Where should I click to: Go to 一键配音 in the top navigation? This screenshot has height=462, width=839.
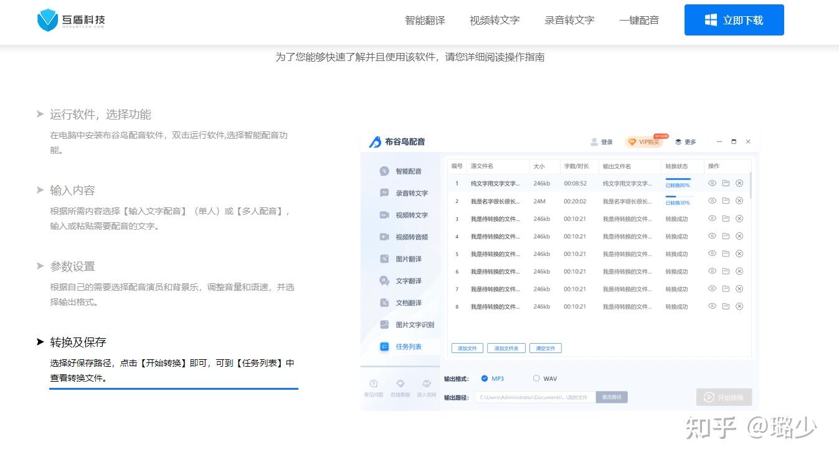pyautogui.click(x=639, y=20)
